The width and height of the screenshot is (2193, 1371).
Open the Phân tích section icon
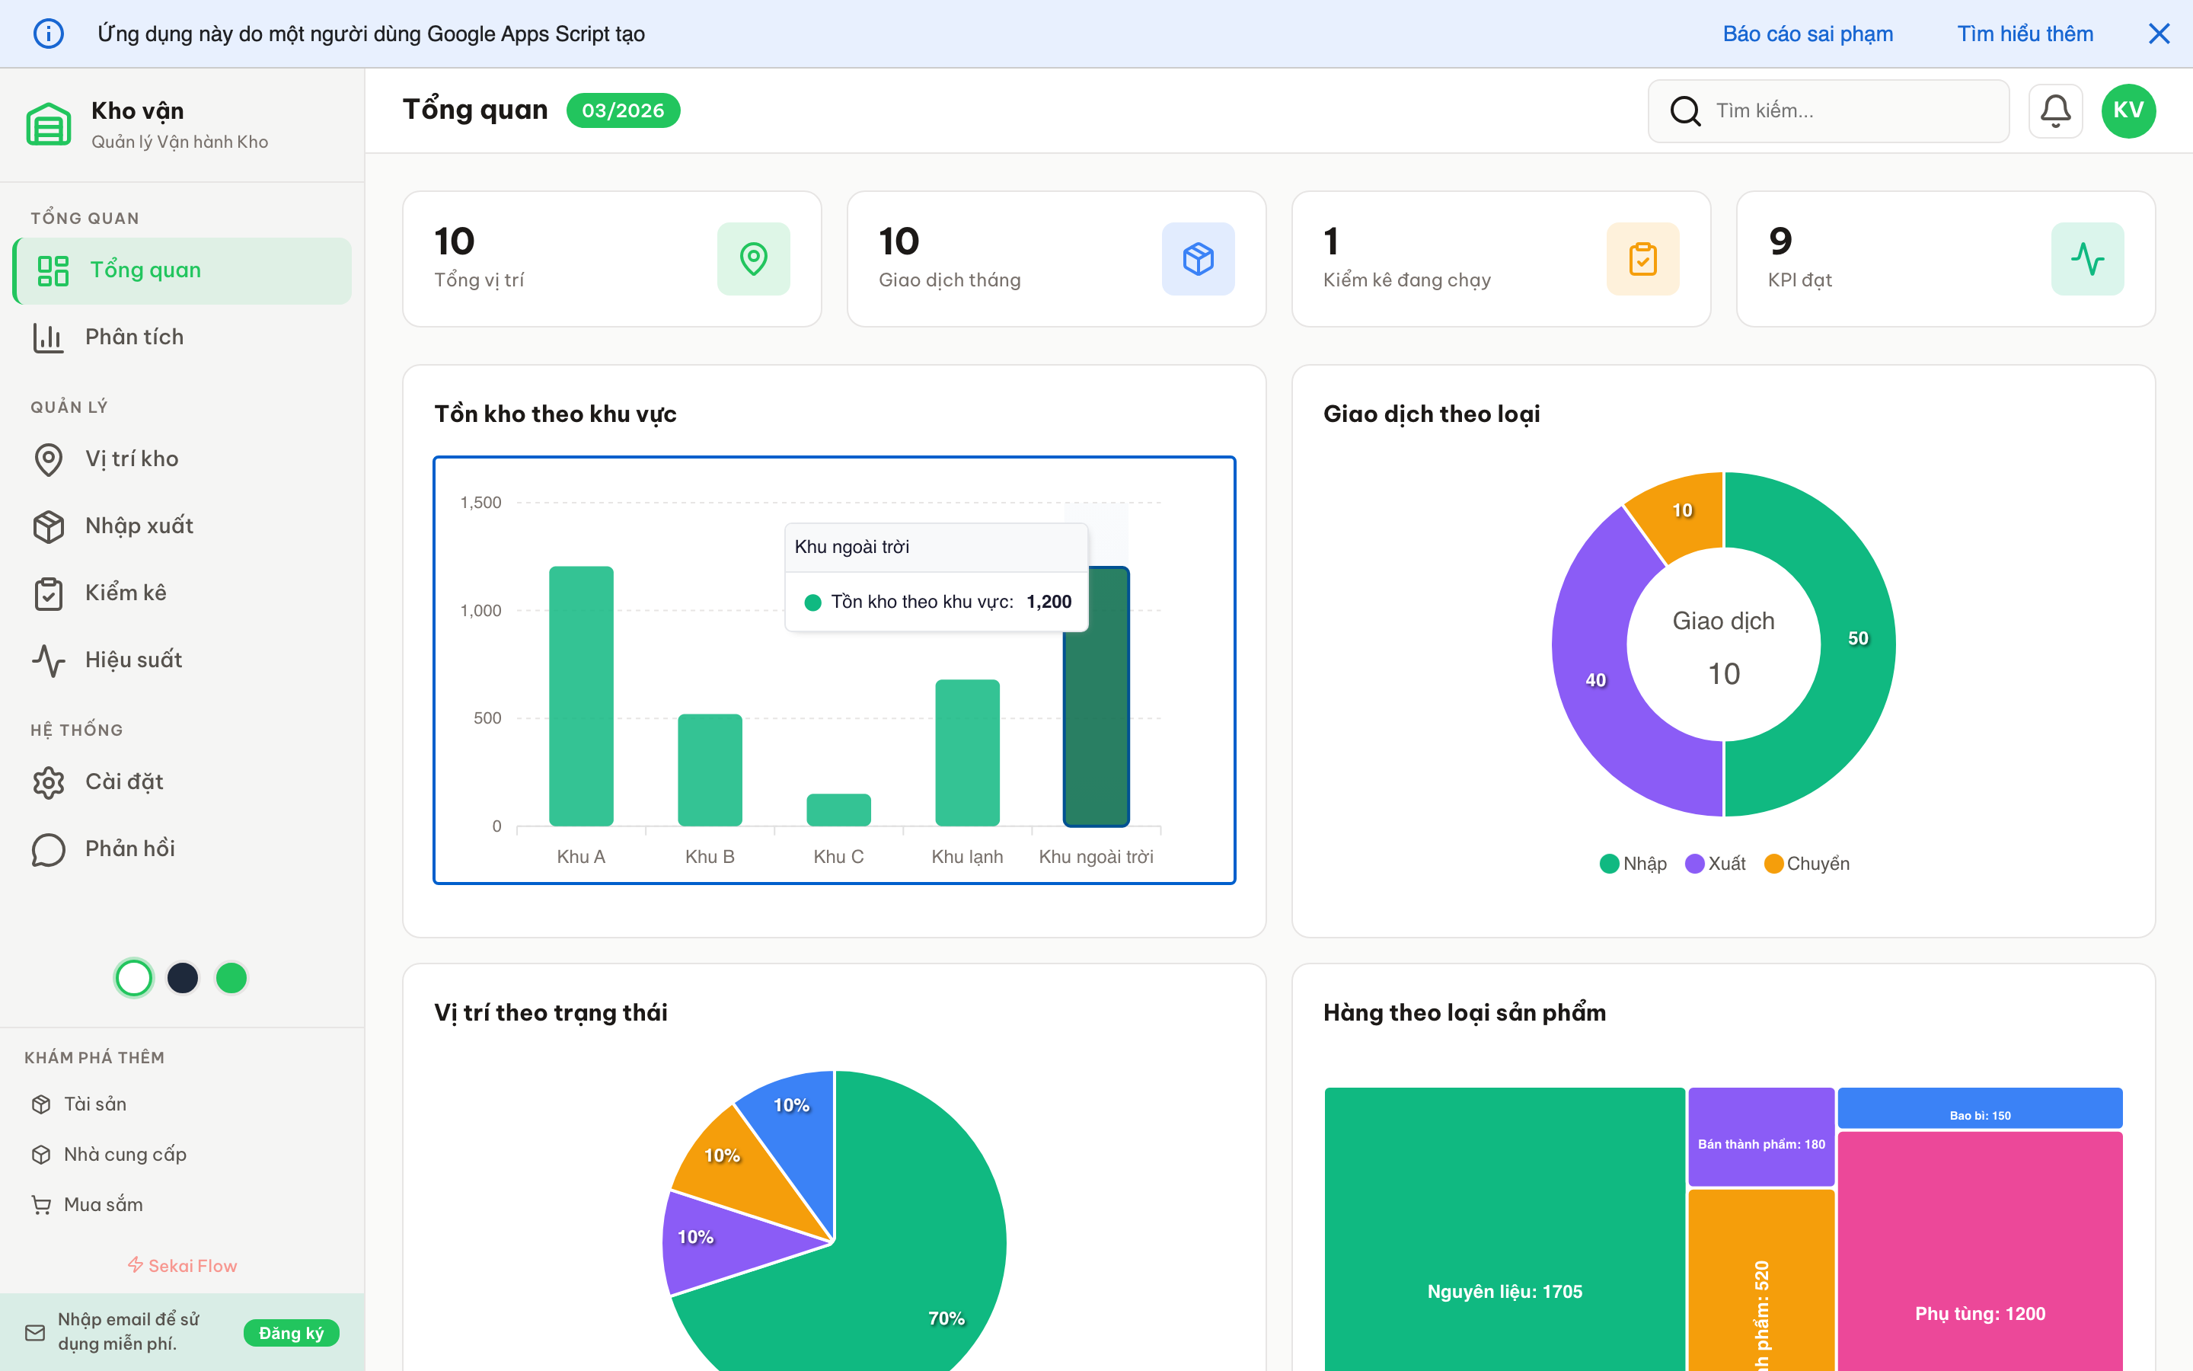48,337
